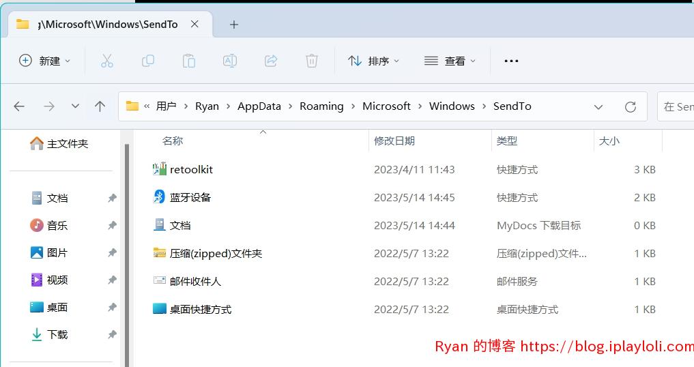Viewport: 694px width, 367px height.
Task: Open 视频 in sidebar
Action: pos(50,280)
